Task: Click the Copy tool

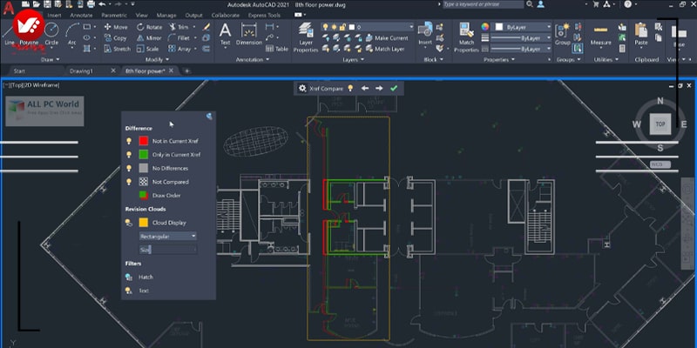Action: pos(116,38)
